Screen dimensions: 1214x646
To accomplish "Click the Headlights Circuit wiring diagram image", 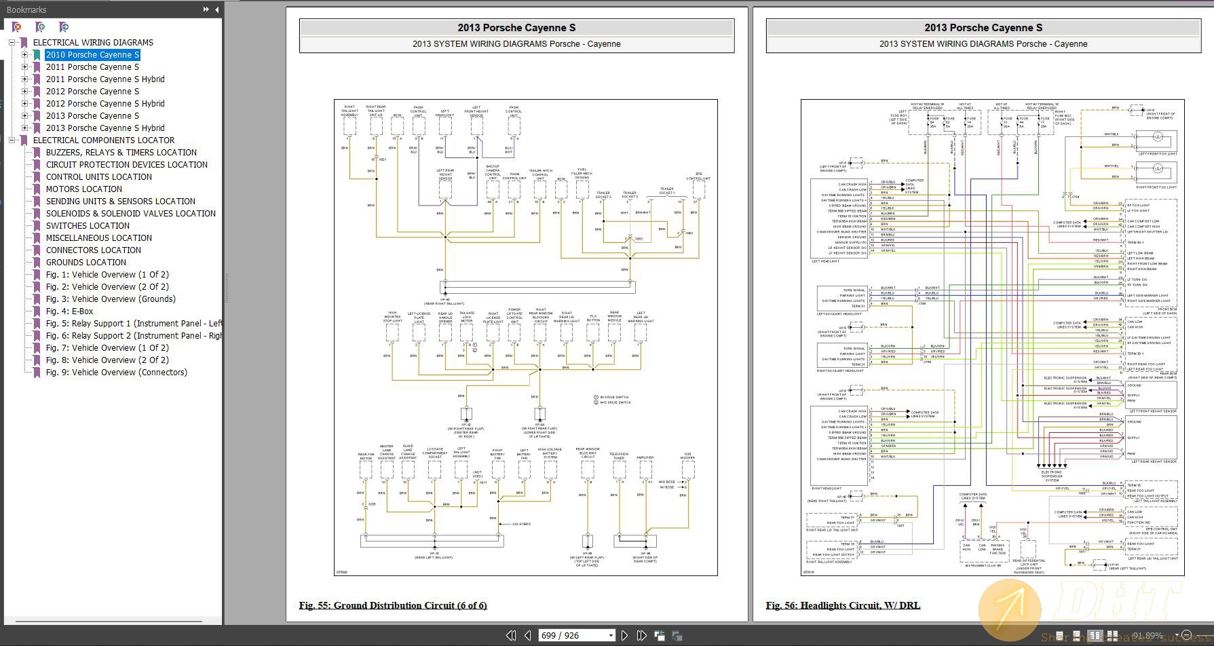I will (992, 337).
